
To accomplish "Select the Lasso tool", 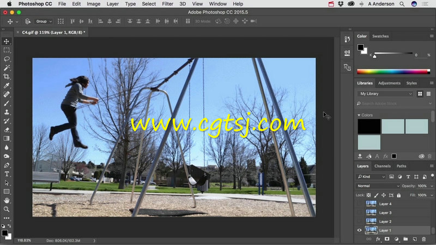I will [x=7, y=59].
